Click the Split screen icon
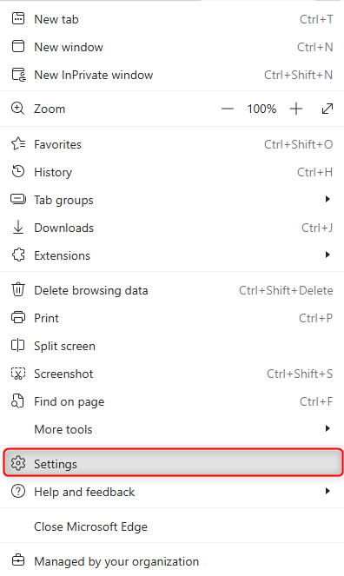 [x=18, y=345]
